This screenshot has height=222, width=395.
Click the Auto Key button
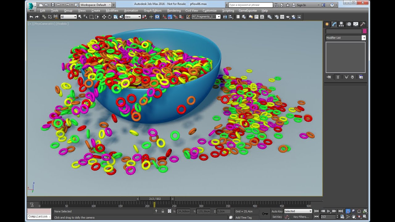pyautogui.click(x=277, y=211)
